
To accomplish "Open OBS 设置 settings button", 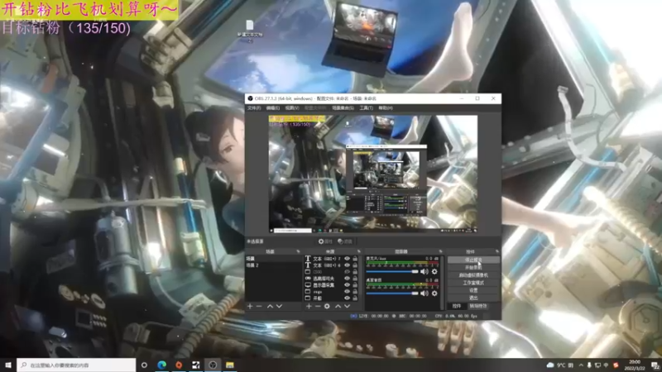I will (x=473, y=290).
